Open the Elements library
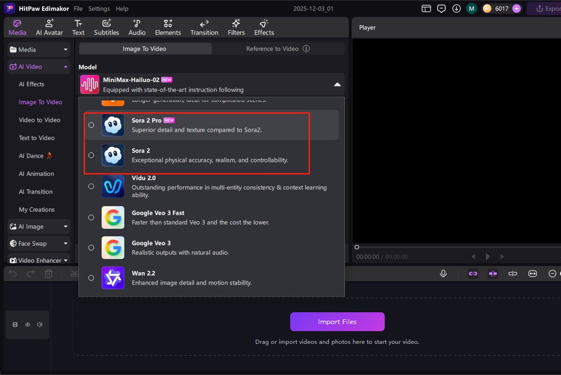561x375 pixels. tap(168, 27)
